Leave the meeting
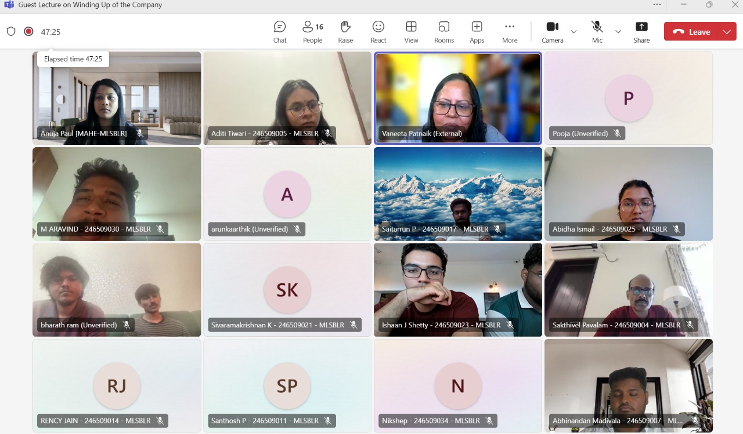The height and width of the screenshot is (434, 743). pyautogui.click(x=692, y=32)
